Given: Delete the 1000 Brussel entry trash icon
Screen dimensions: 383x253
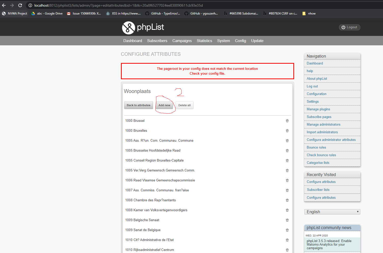Looking at the screenshot, I should (x=287, y=121).
